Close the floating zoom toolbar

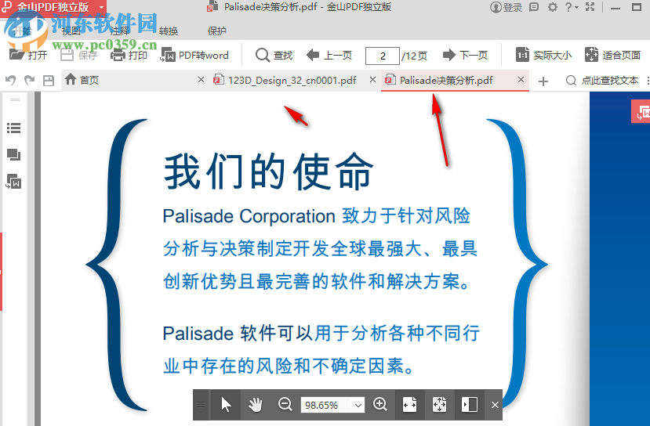[x=495, y=405]
